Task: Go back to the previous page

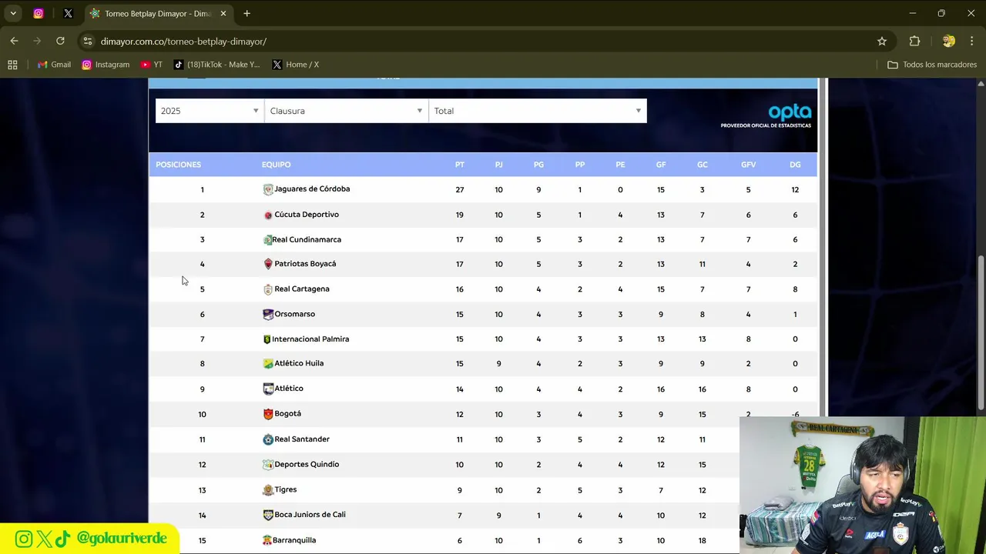Action: click(14, 41)
